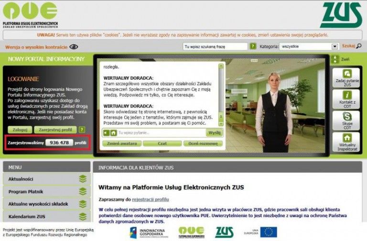Viewport: 367px width, 241px height.
Task: Click the MENU section header
Action: (46, 167)
